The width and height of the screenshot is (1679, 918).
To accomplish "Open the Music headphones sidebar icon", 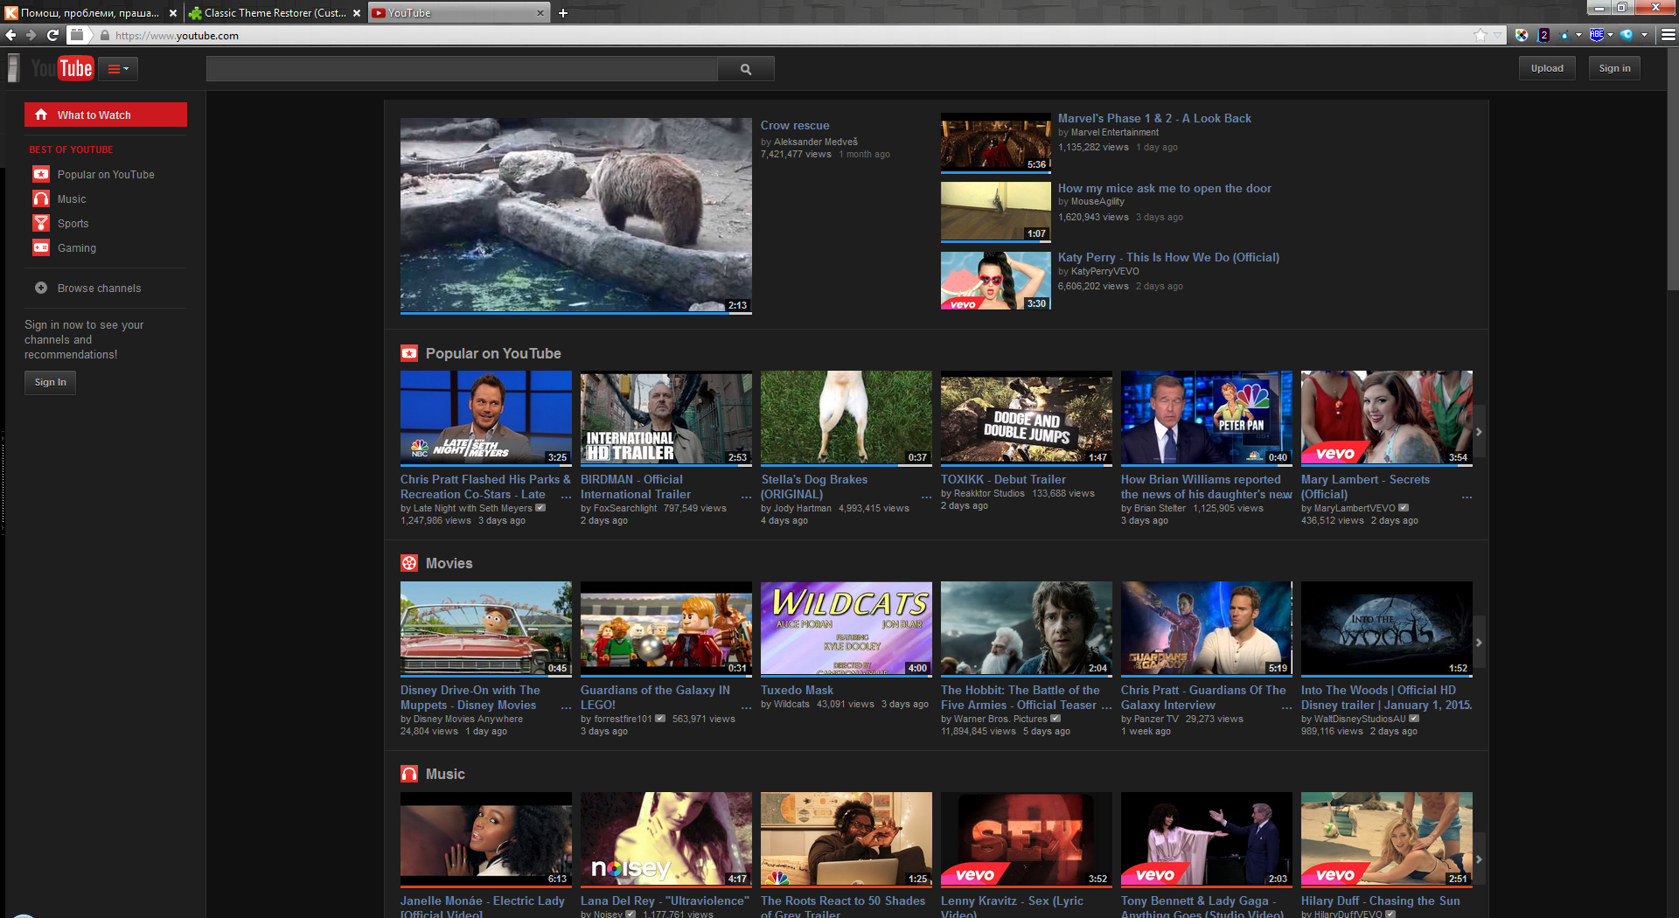I will pos(41,198).
